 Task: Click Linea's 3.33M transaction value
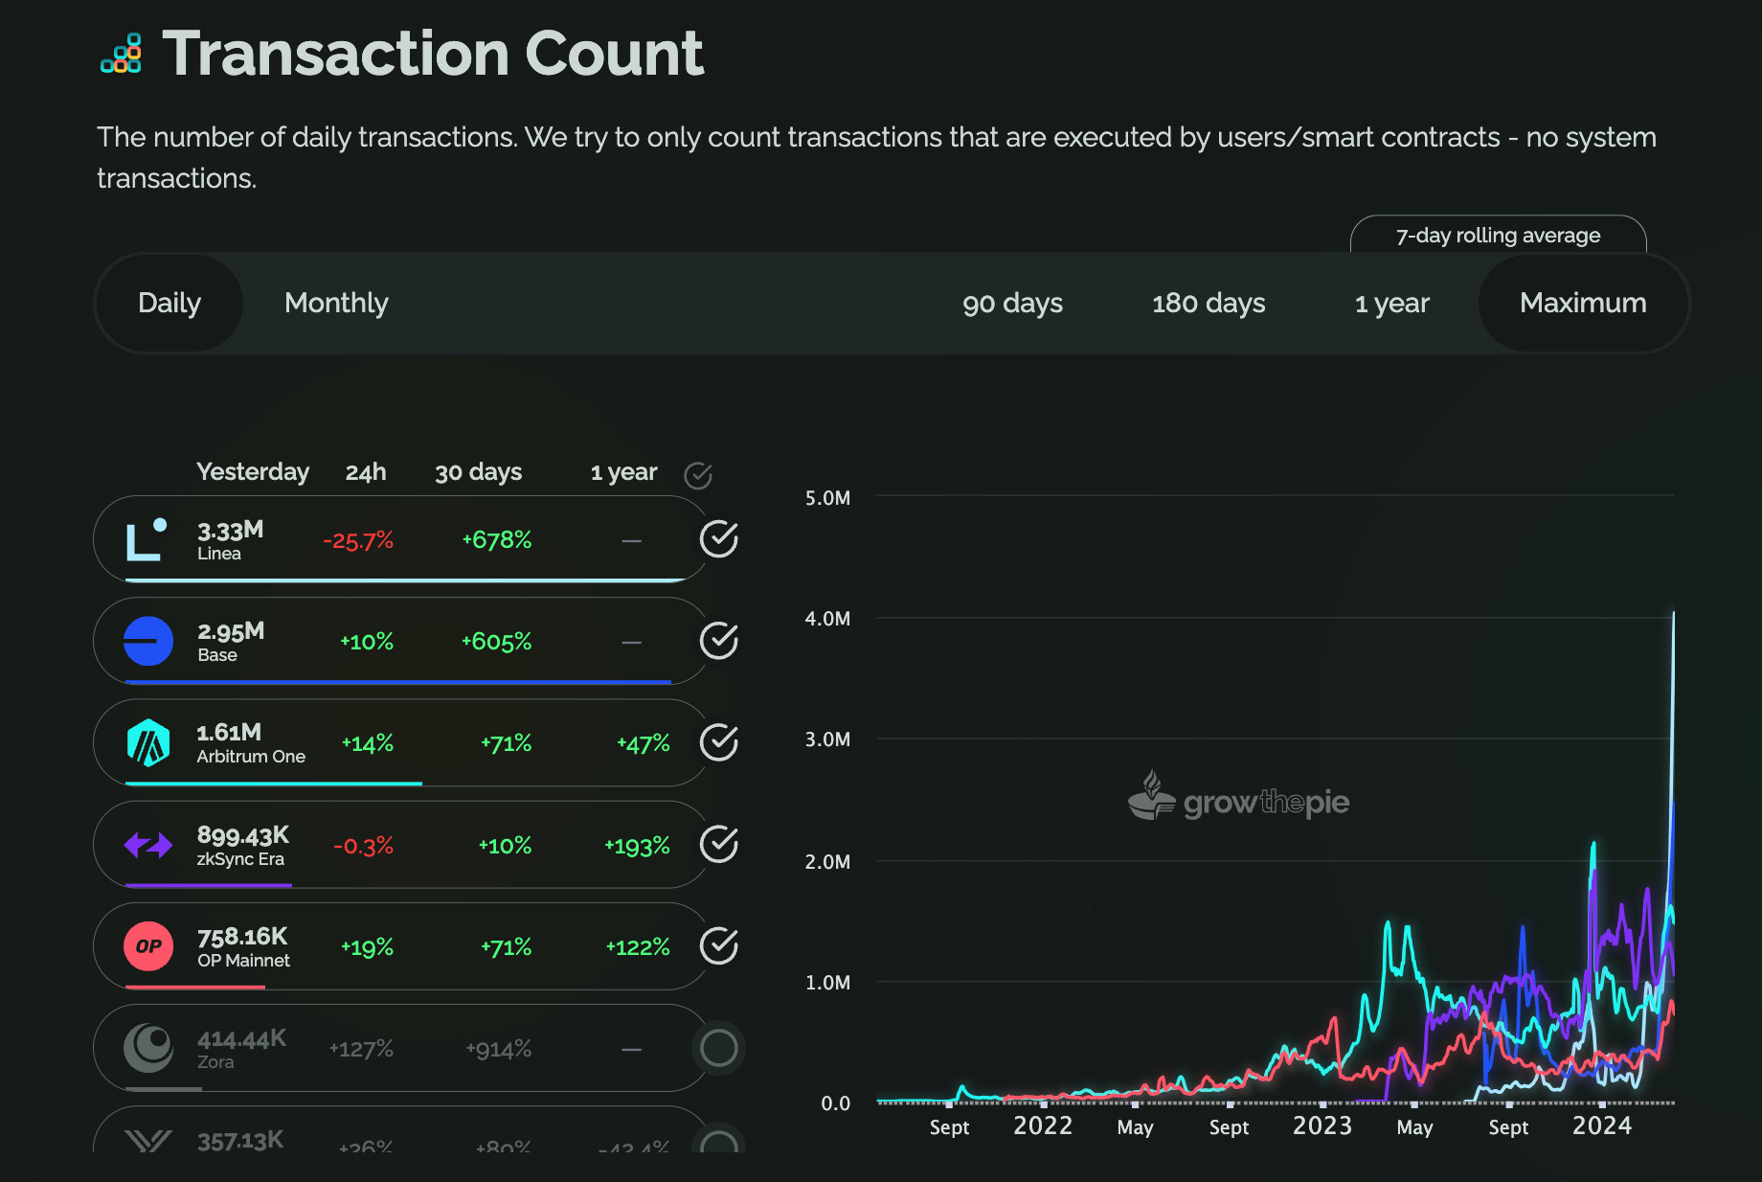point(230,531)
